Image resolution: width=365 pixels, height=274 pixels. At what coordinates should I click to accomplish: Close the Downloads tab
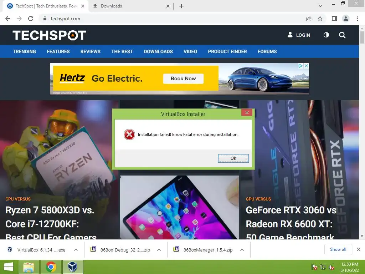coord(168,6)
